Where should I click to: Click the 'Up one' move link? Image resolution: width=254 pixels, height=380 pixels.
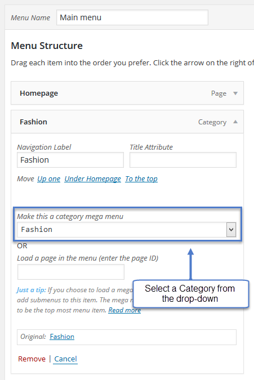click(x=48, y=179)
